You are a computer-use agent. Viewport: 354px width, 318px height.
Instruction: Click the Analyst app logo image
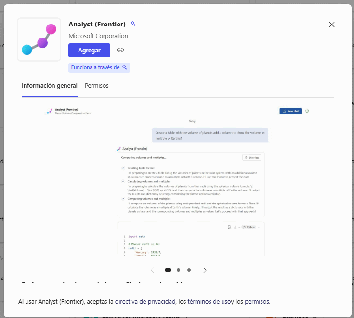(39, 39)
